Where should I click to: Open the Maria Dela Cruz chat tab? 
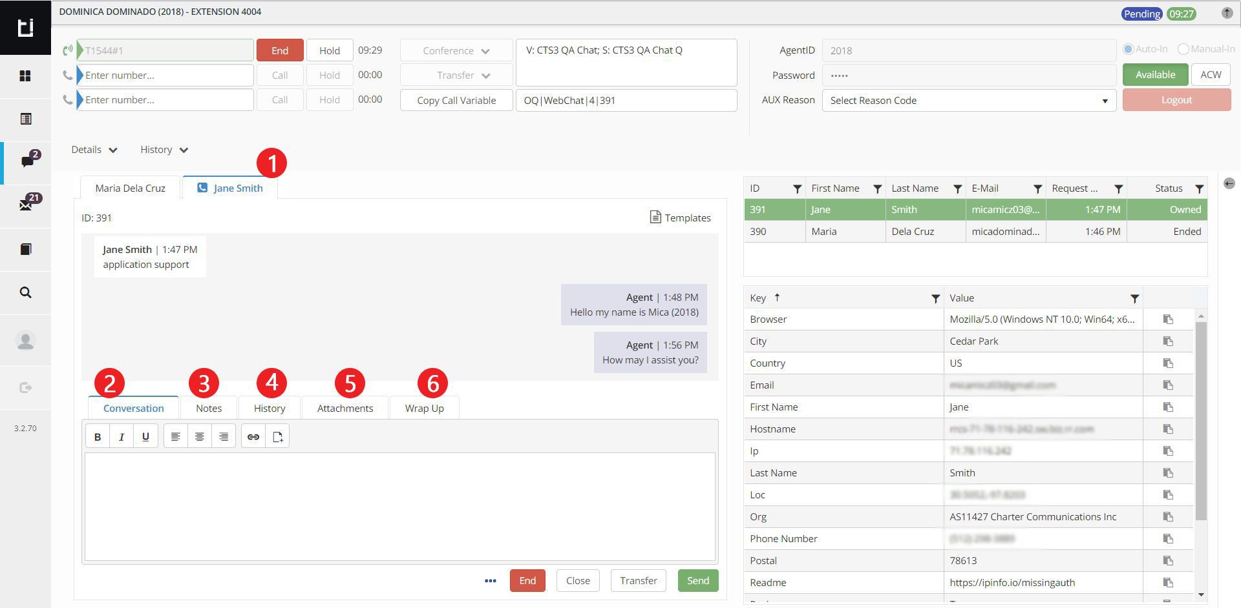130,188
